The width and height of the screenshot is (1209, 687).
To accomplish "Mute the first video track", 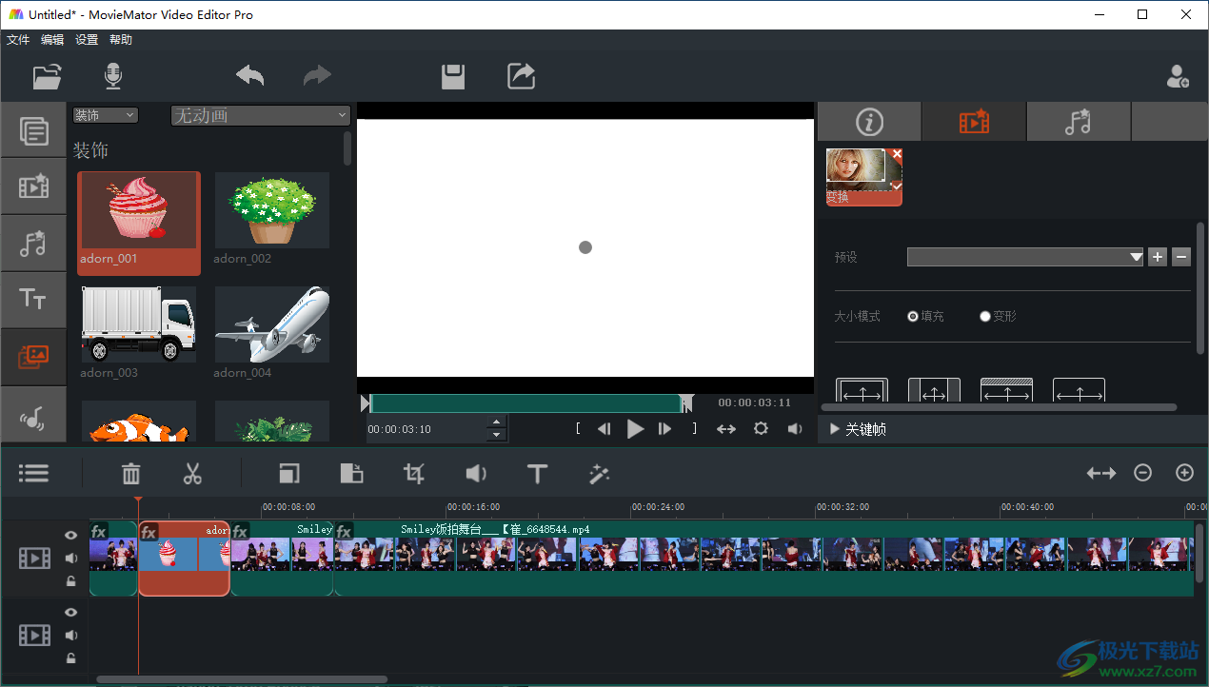I will pyautogui.click(x=70, y=558).
